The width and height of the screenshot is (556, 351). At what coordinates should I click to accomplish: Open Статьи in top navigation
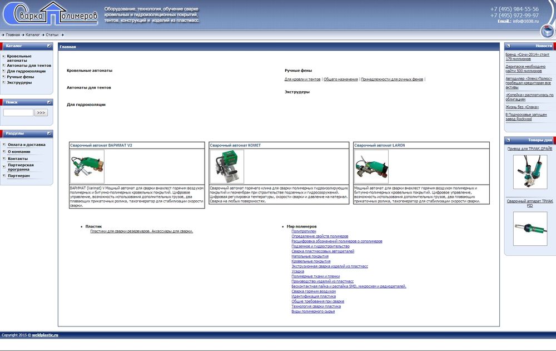(x=52, y=35)
